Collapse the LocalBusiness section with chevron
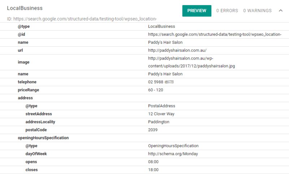Image resolution: width=289 pixels, height=174 pixels. pyautogui.click(x=281, y=10)
